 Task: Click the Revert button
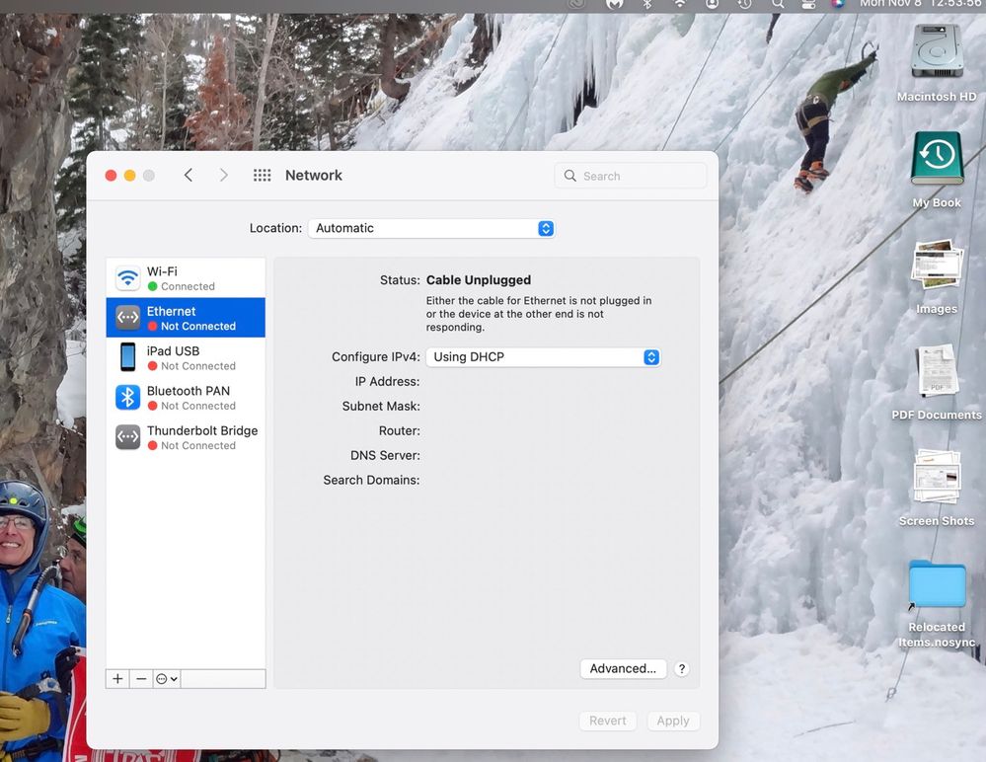607,721
